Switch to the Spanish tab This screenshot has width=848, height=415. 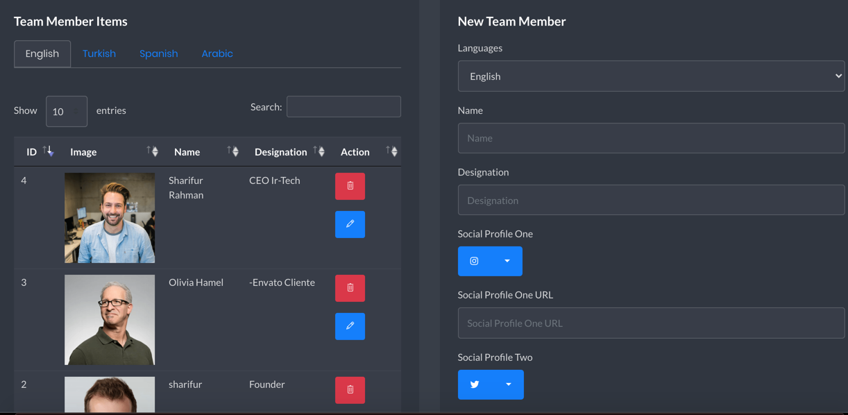[x=159, y=53]
